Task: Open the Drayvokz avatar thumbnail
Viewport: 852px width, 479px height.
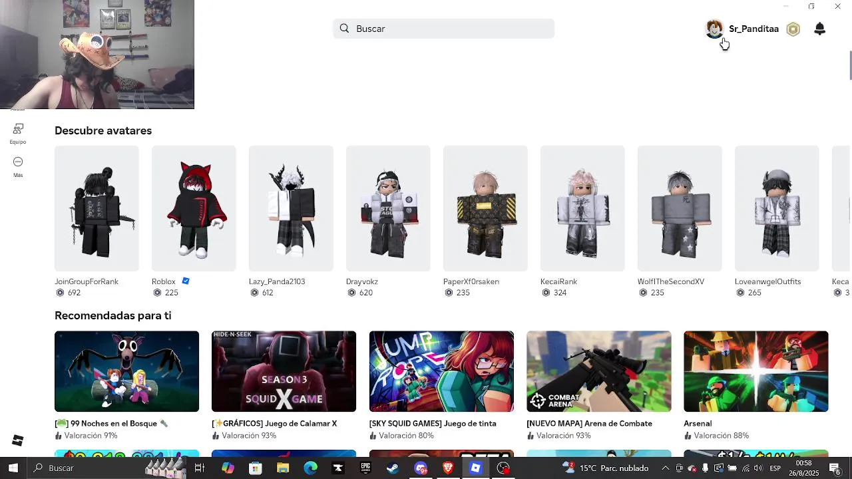Action: [388, 208]
